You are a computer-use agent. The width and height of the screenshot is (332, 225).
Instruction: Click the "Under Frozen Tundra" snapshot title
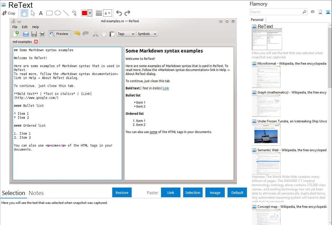click(292, 121)
